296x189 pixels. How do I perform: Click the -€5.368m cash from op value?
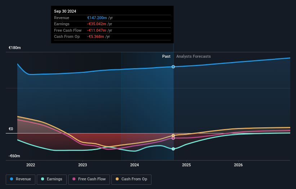(x=96, y=36)
